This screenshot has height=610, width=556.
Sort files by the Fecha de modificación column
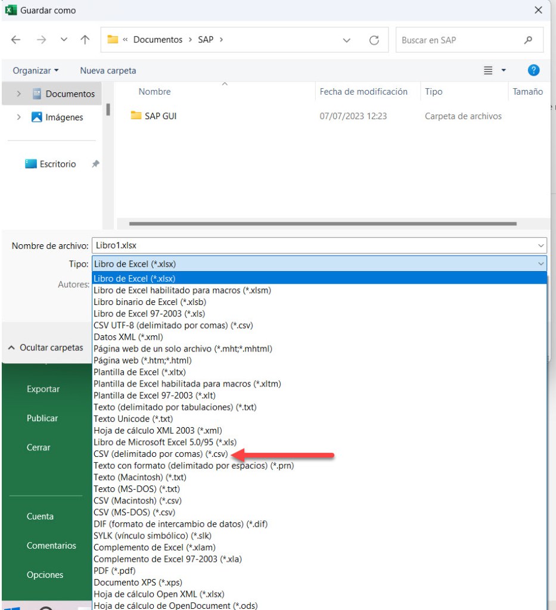click(364, 92)
